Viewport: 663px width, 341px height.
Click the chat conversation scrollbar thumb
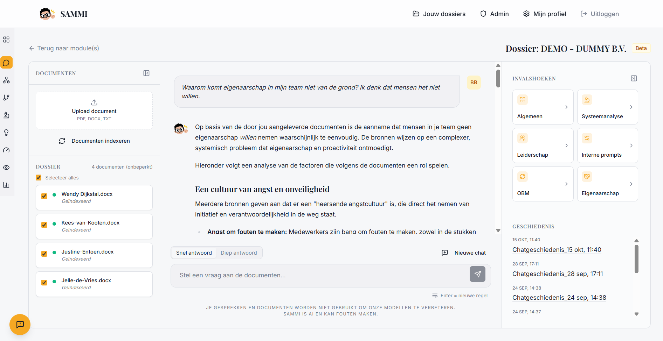tap(498, 79)
